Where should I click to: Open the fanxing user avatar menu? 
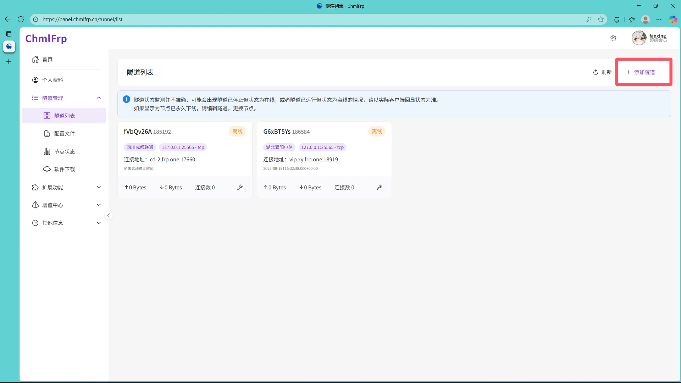point(639,38)
